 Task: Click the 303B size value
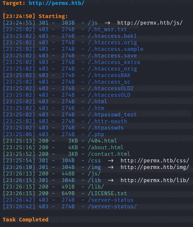click(x=68, y=23)
